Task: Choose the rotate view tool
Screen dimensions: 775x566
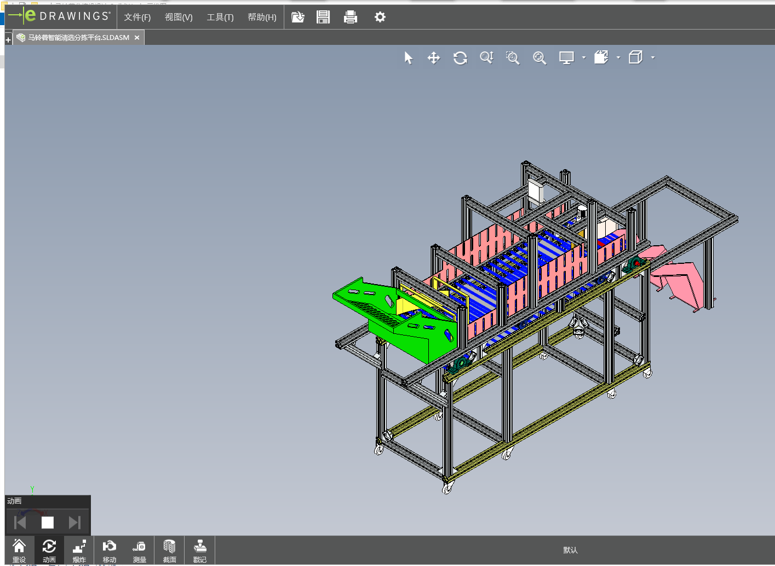Action: click(460, 58)
